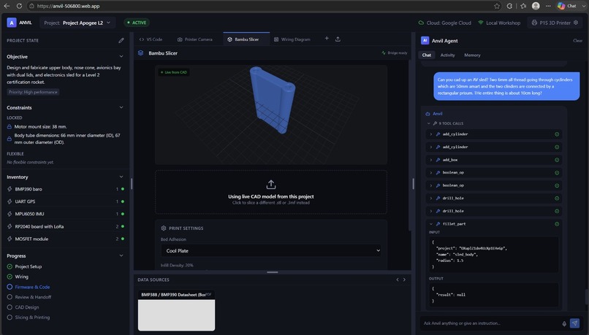Collapse the 9 Tool Calls list

pyautogui.click(x=429, y=123)
